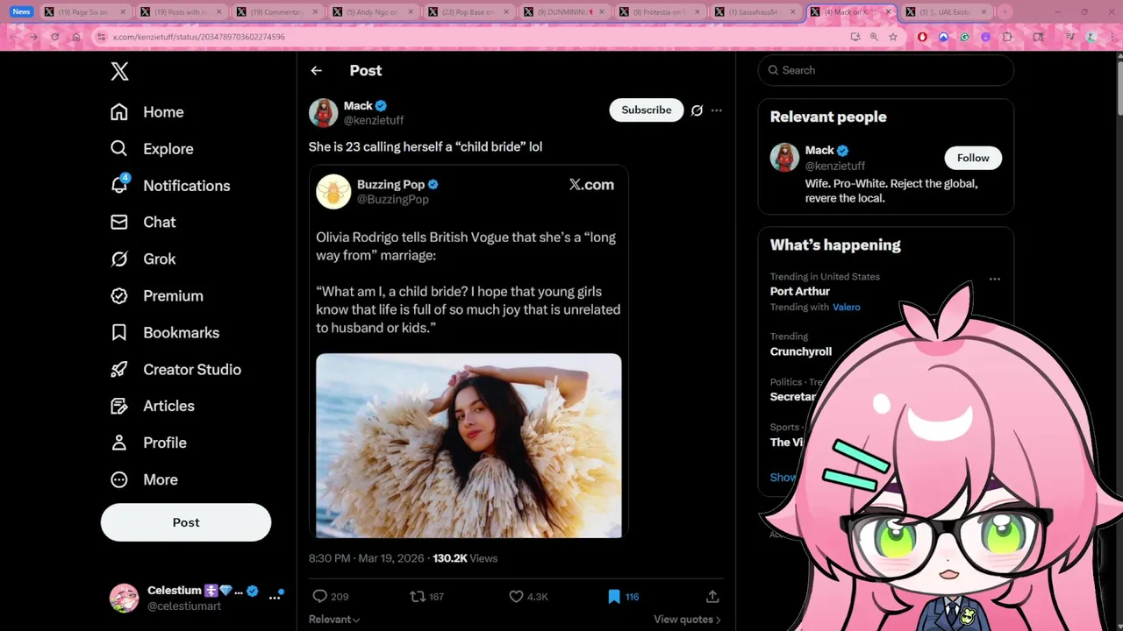Close the Mack on X tab
The width and height of the screenshot is (1123, 631).
point(888,12)
